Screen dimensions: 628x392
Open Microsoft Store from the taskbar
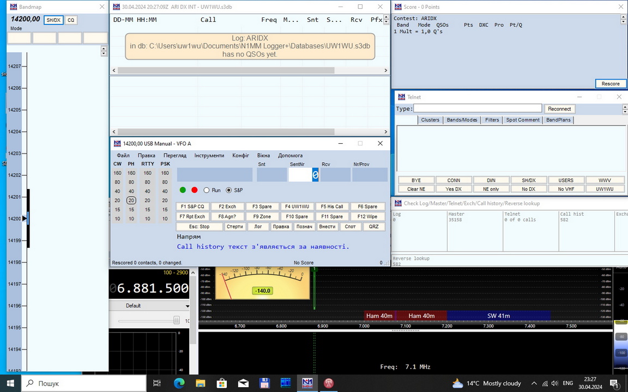click(x=222, y=383)
